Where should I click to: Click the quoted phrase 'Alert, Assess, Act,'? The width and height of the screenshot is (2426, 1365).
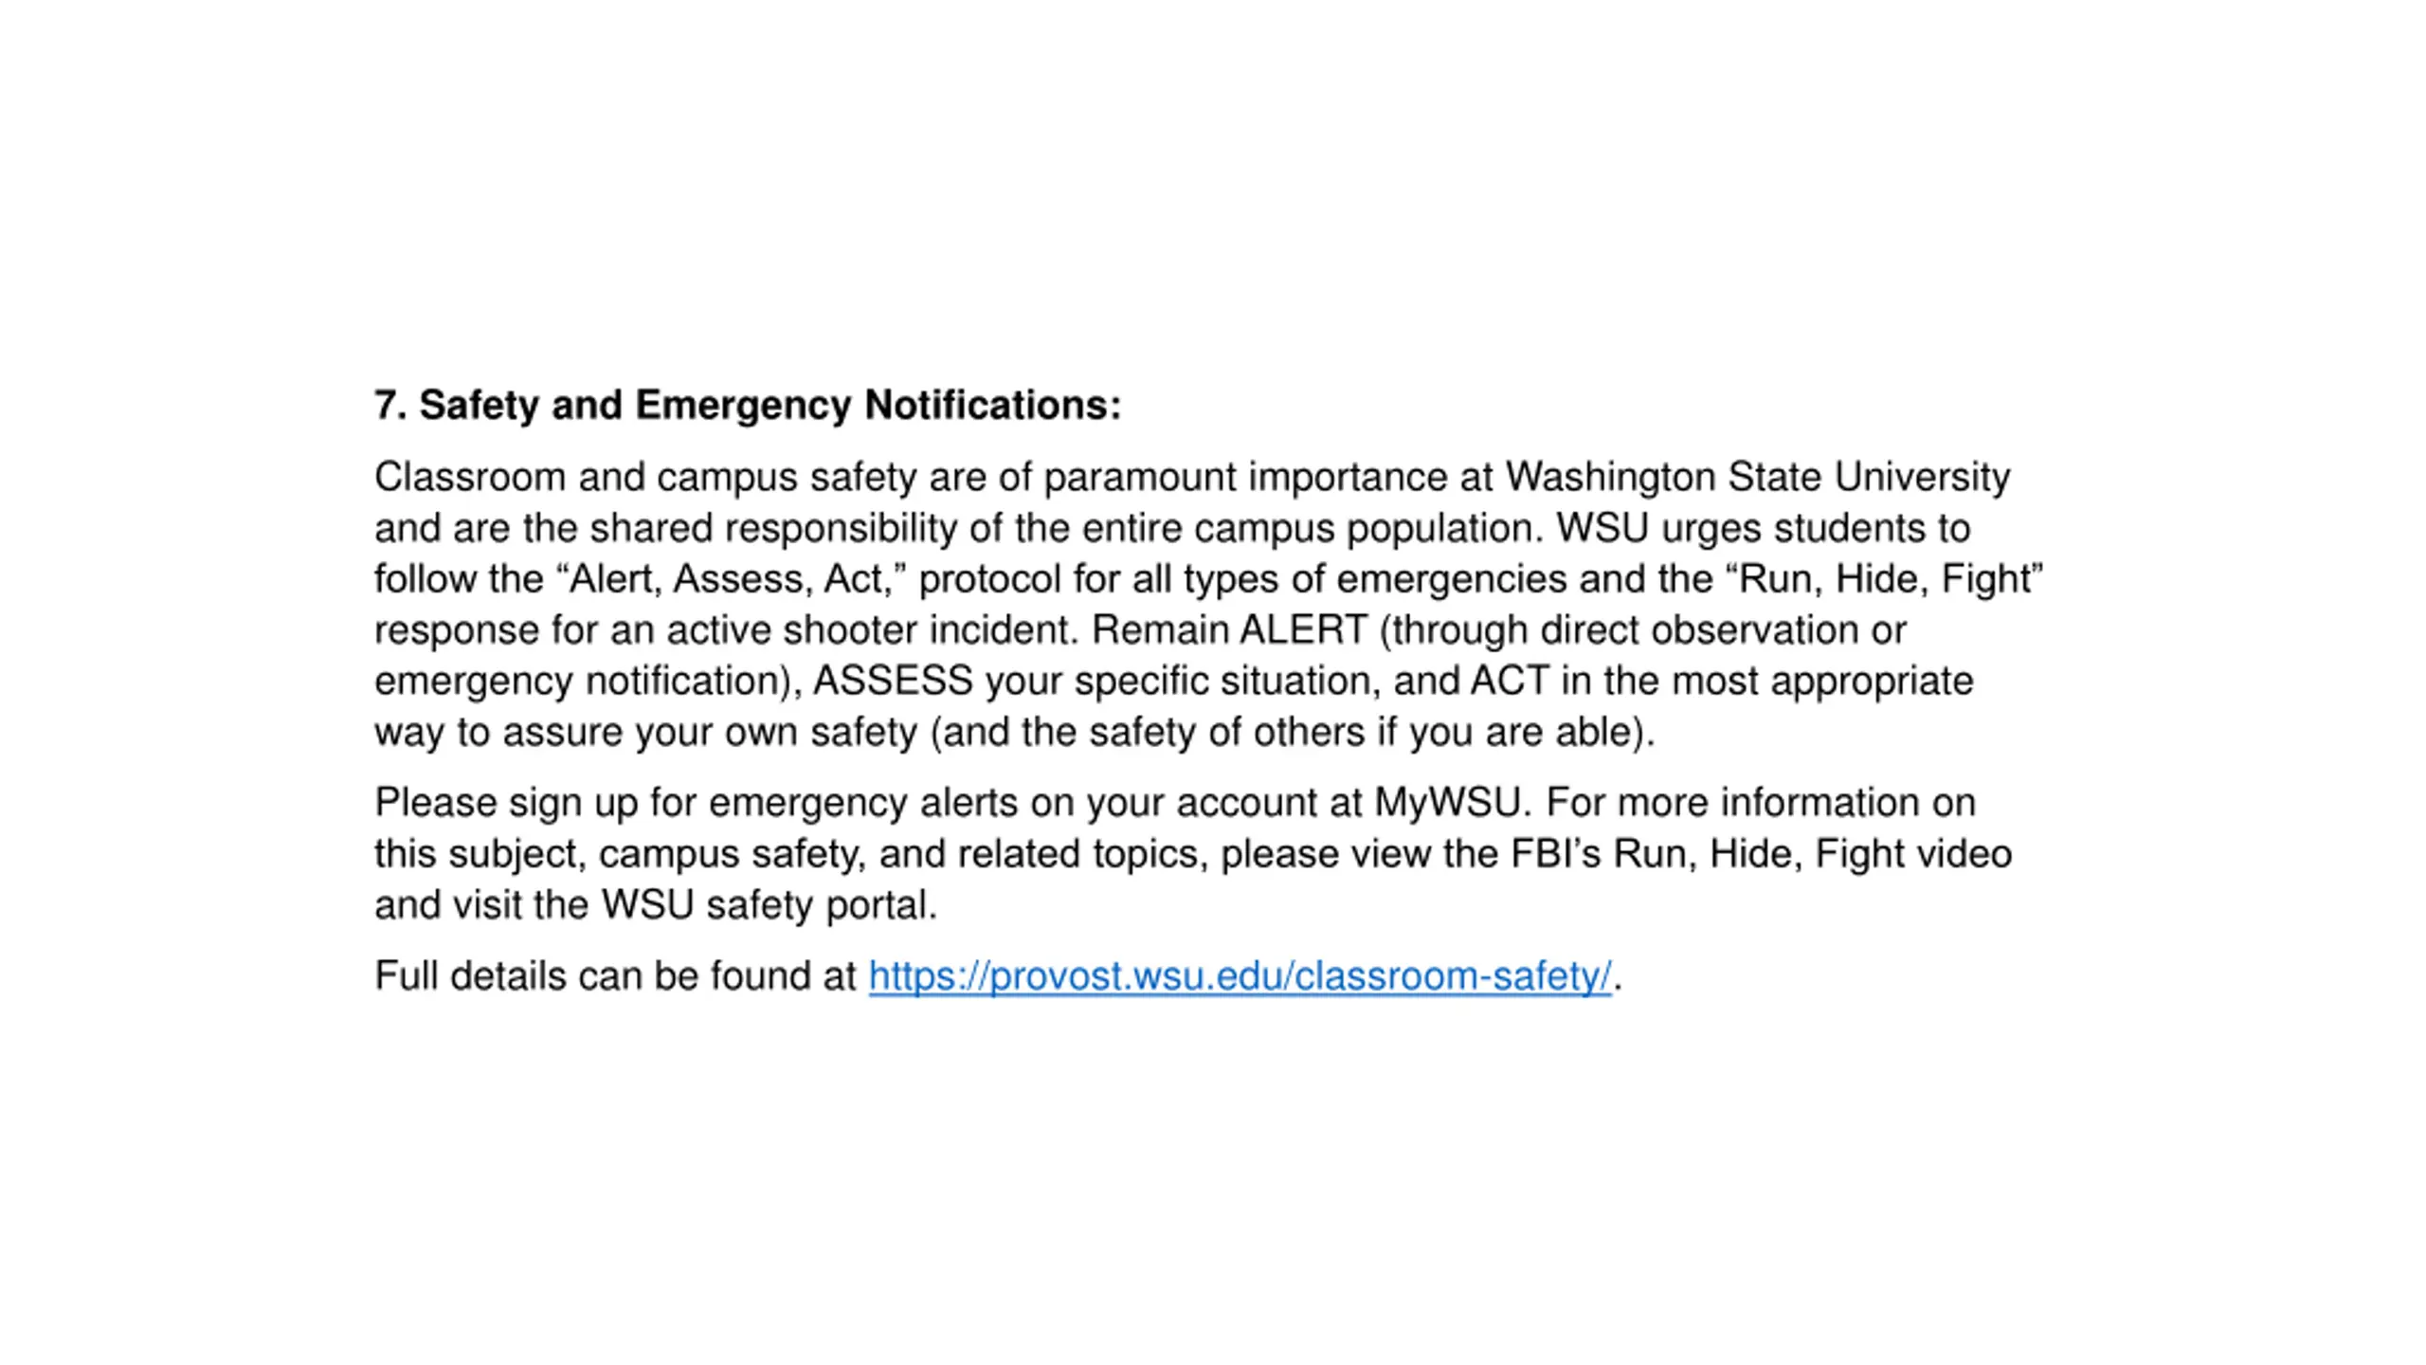(x=732, y=579)
